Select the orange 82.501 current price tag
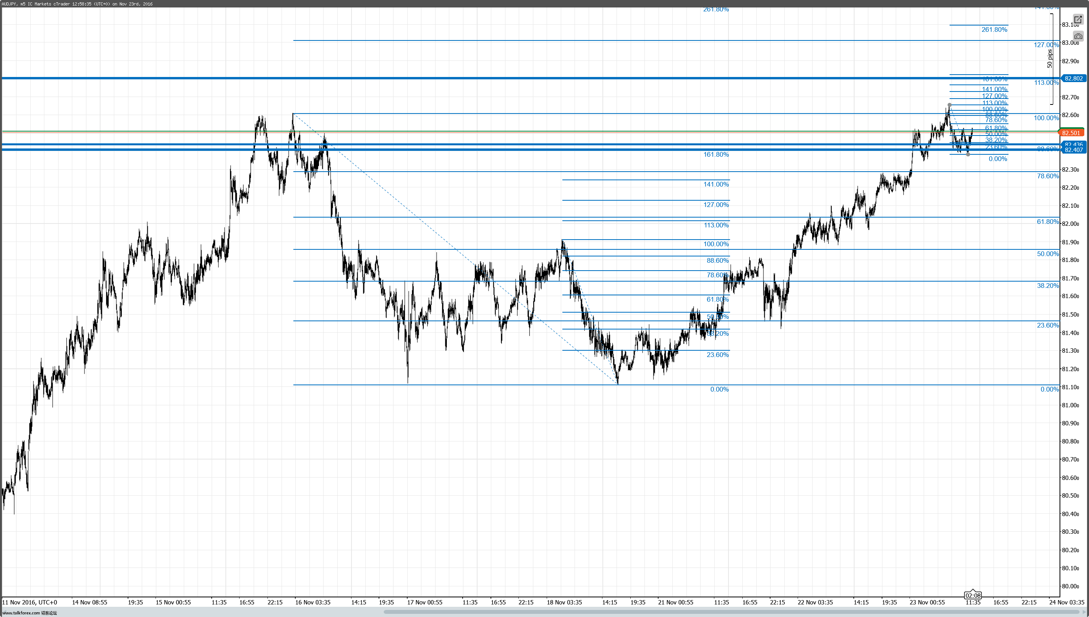This screenshot has height=617, width=1089. click(1071, 133)
